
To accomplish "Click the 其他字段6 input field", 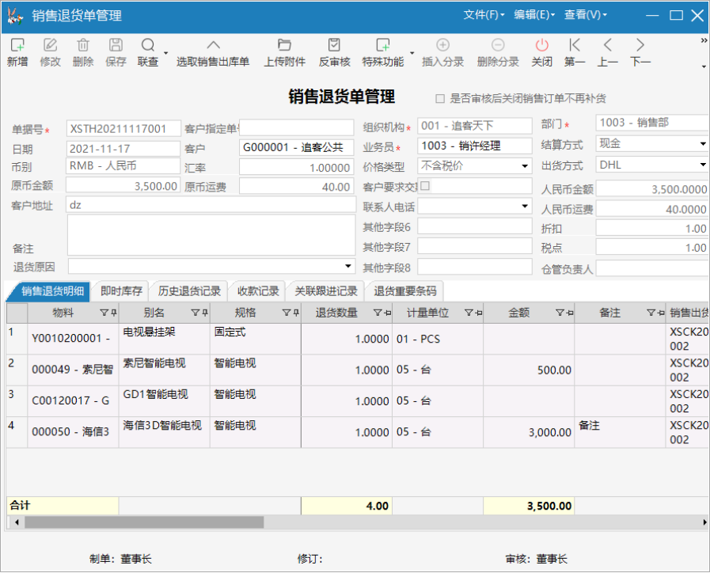I will point(475,226).
